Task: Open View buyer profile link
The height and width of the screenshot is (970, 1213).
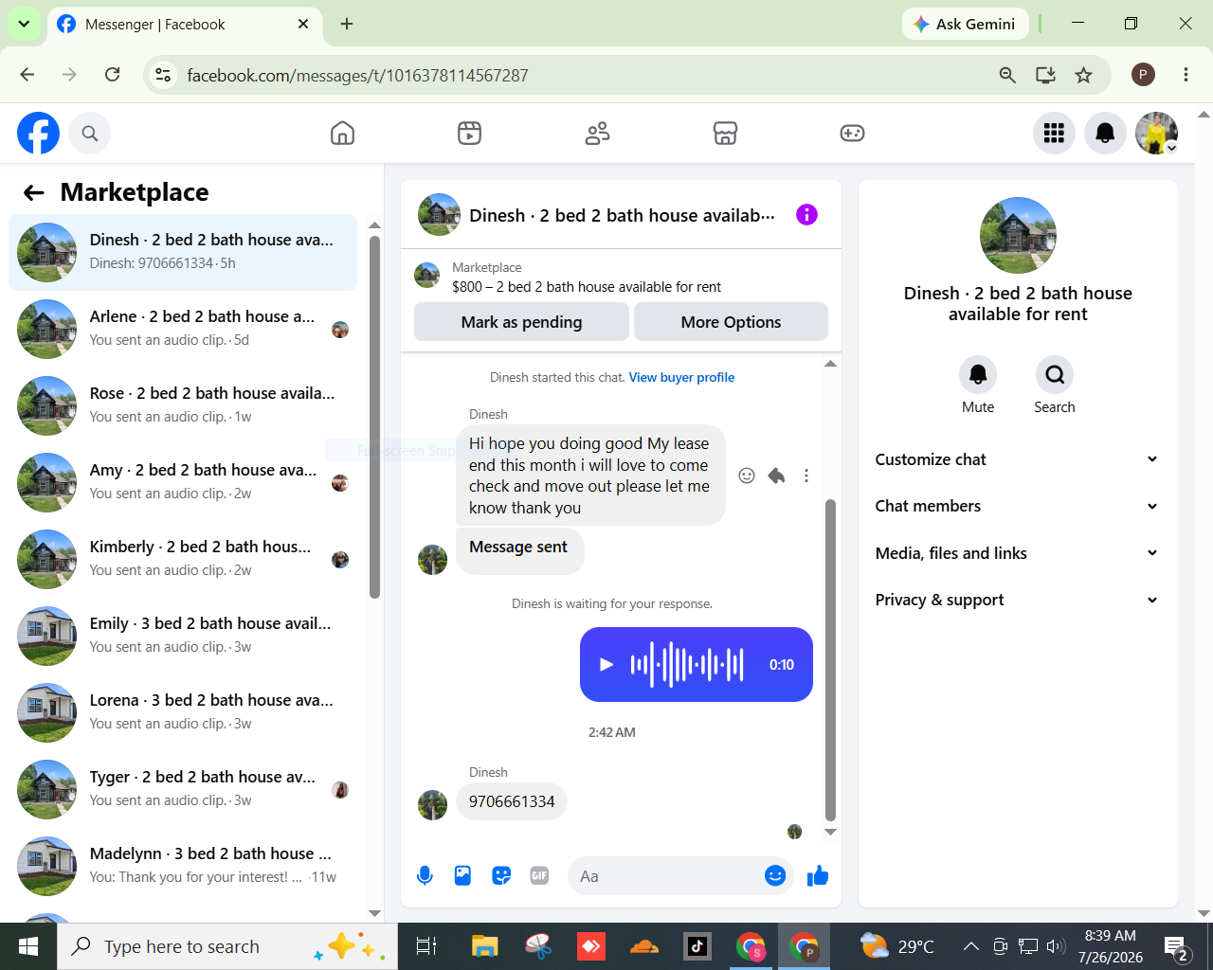Action: [681, 377]
